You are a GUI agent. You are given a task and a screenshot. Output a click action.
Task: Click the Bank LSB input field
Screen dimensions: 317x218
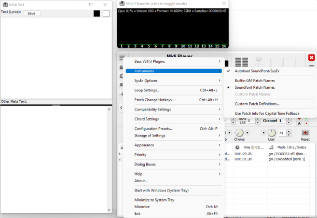(x=251, y=121)
